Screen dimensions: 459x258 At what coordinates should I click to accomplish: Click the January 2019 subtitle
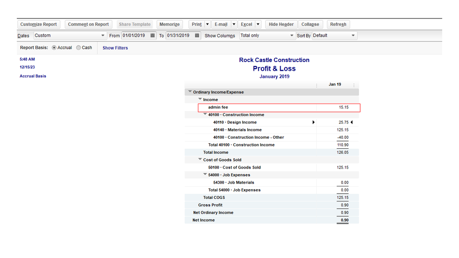(x=274, y=77)
